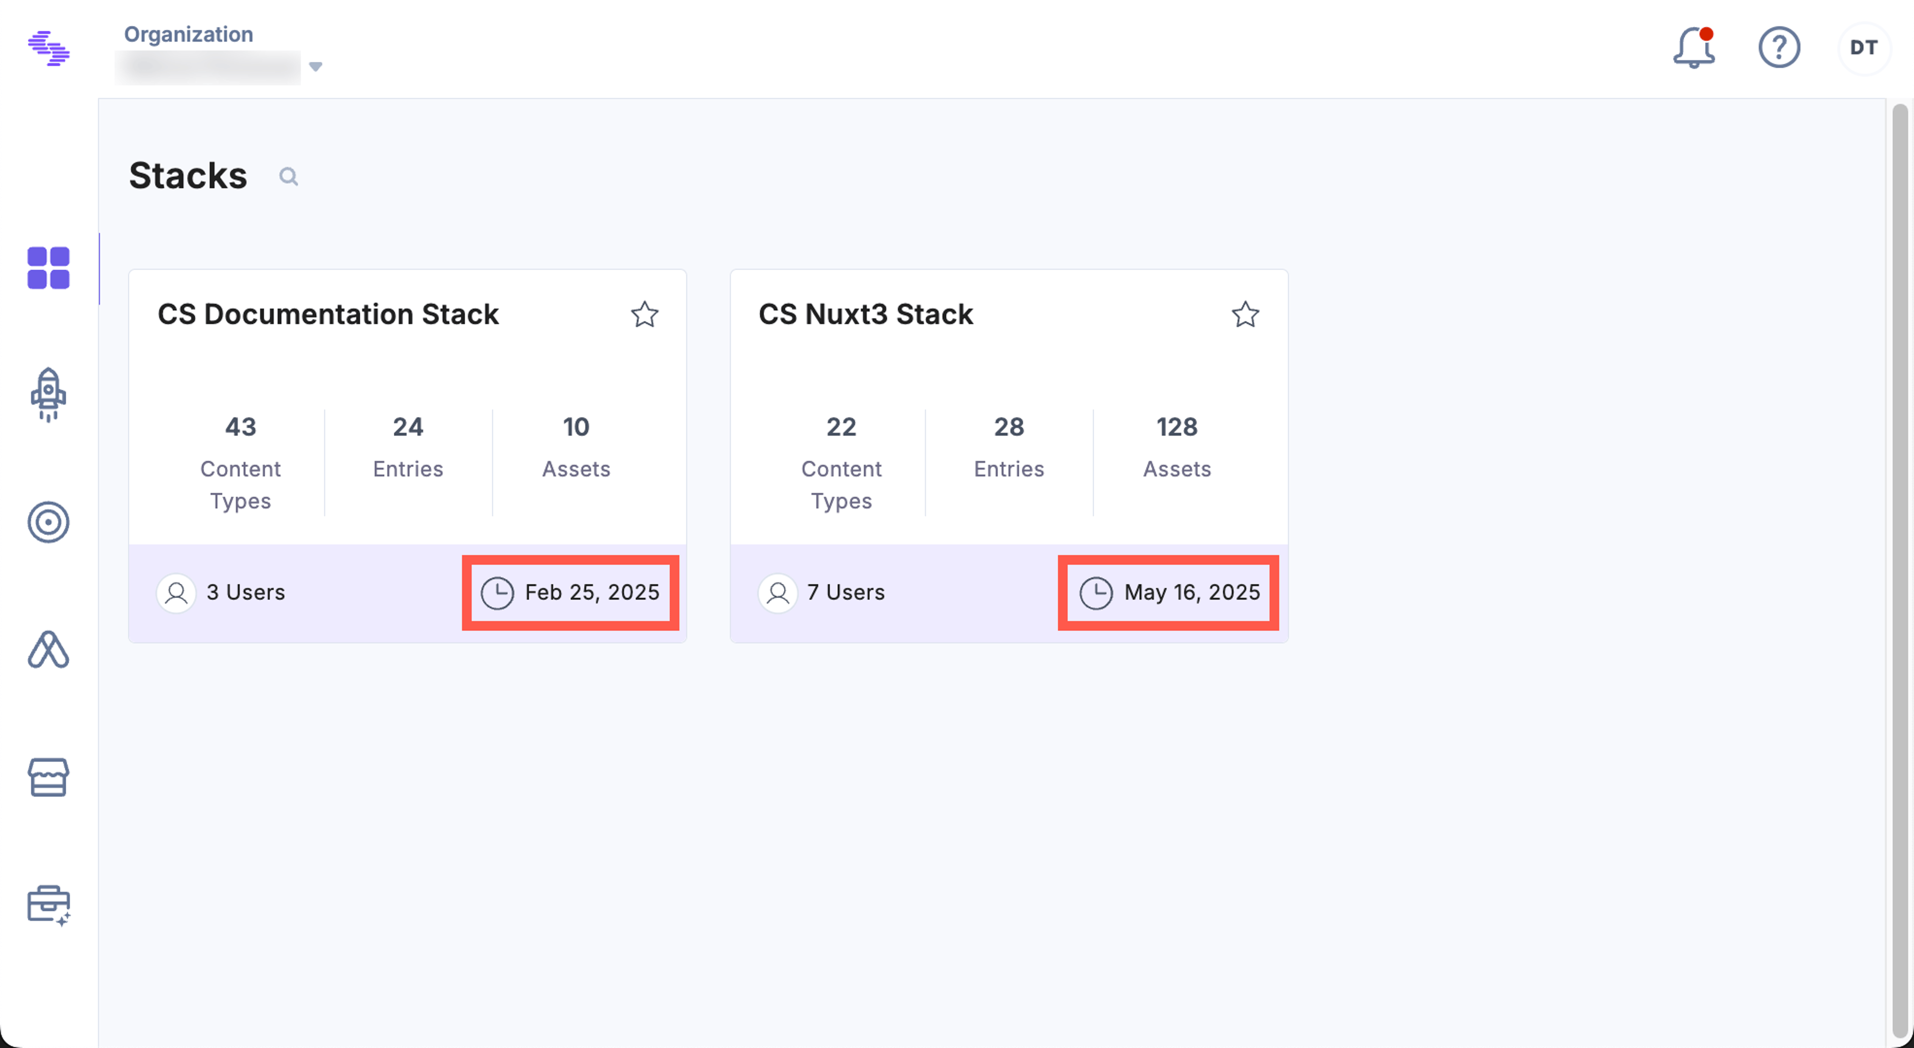
Task: Click the Feb 25, 2025 date
Action: [592, 593]
